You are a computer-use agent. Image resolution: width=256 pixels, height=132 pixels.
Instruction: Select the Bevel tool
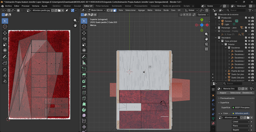tap(84, 87)
